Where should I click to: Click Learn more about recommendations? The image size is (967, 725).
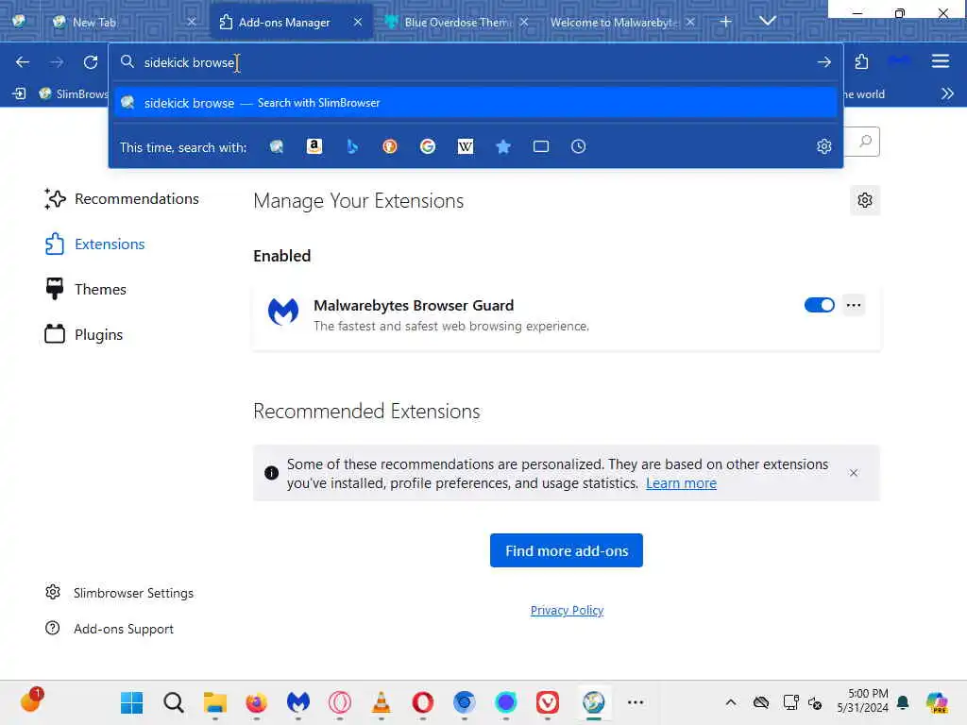(x=681, y=483)
